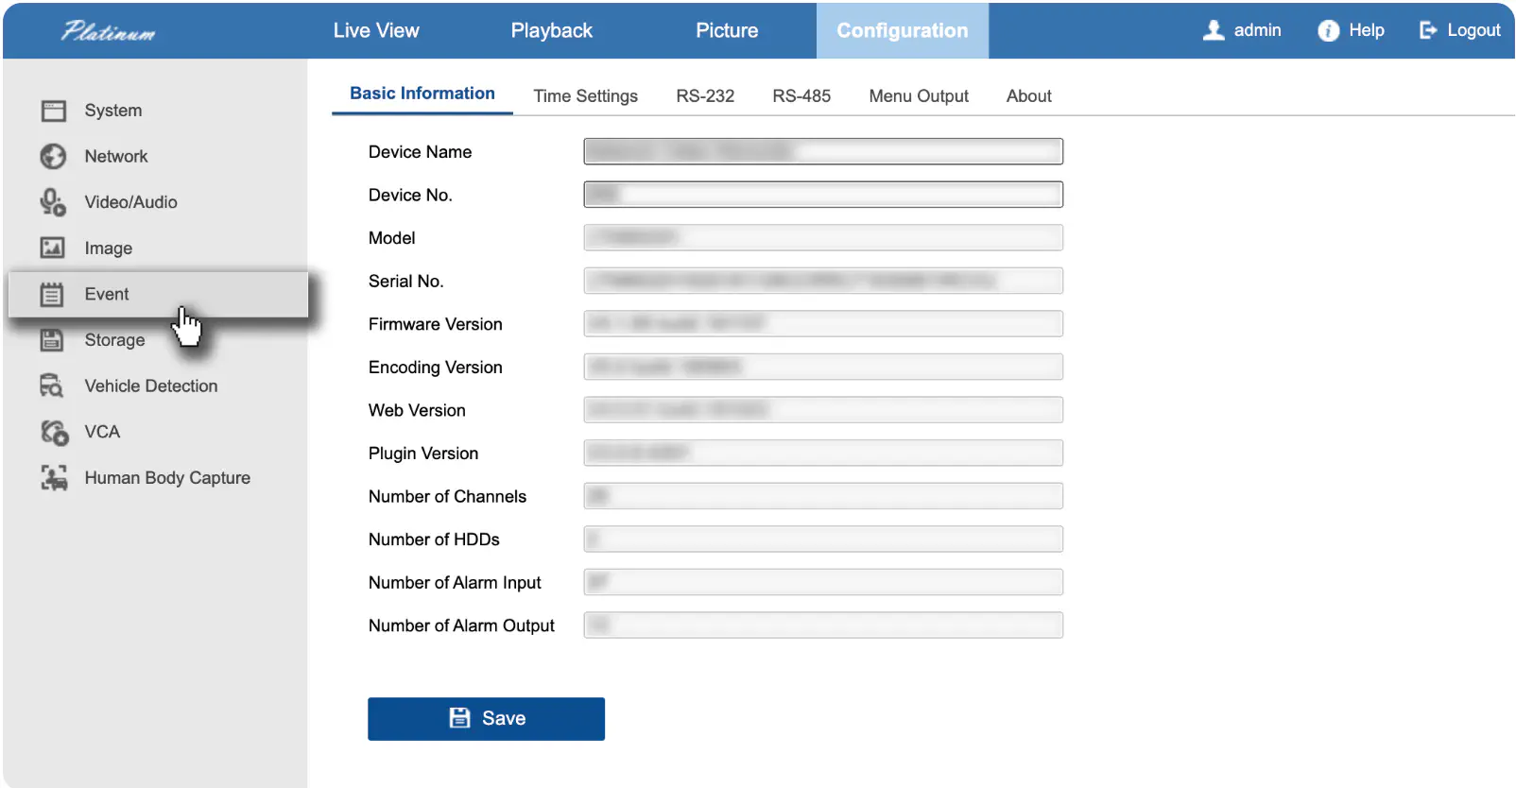Click the Number of Alarm Input field

coord(823,582)
